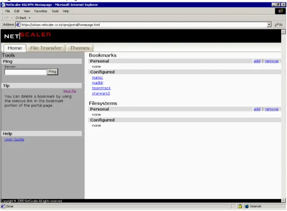Click the Next Tip link

[x=70, y=91]
